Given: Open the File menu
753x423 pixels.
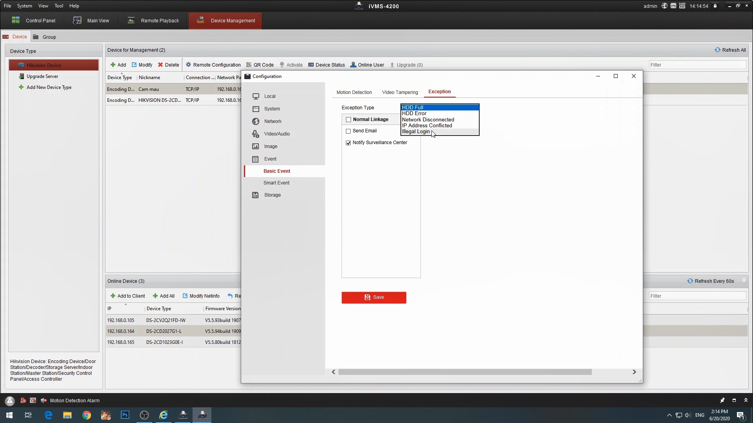Looking at the screenshot, I should 7,6.
